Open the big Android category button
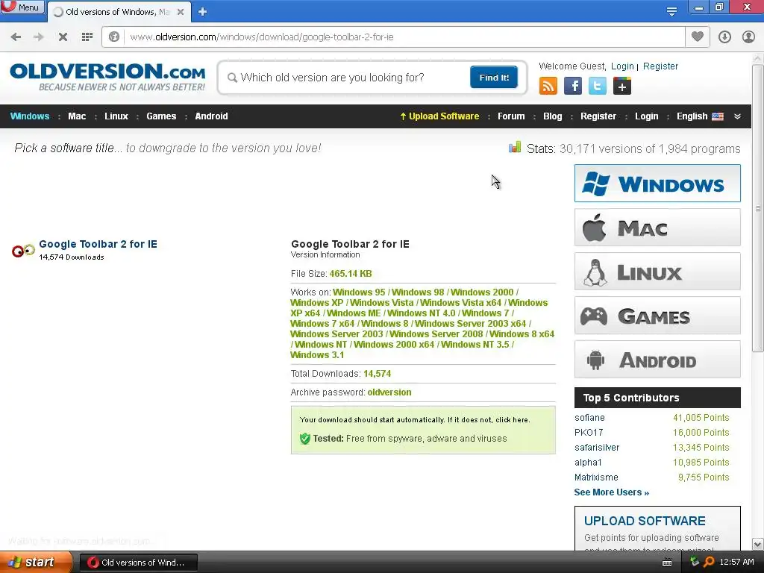Viewport: 764px width, 573px height. pyautogui.click(x=657, y=360)
